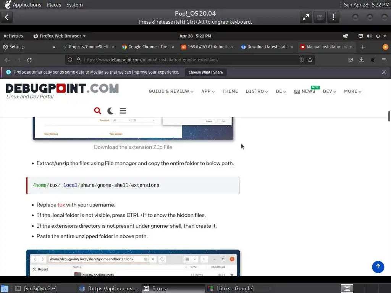Image resolution: width=391 pixels, height=293 pixels.
Task: Click the site padlock icon
Action: (79, 60)
